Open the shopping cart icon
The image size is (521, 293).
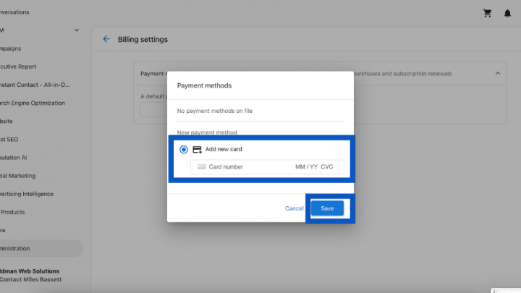pyautogui.click(x=487, y=13)
